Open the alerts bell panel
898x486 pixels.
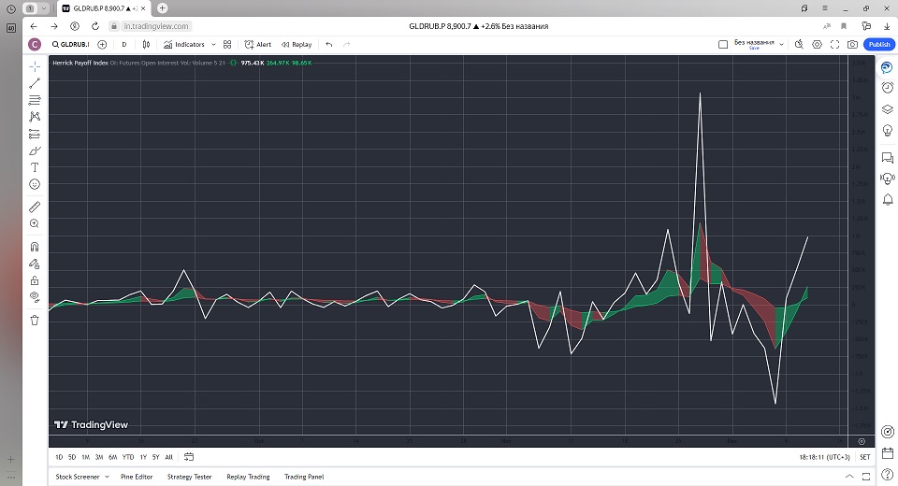(887, 199)
